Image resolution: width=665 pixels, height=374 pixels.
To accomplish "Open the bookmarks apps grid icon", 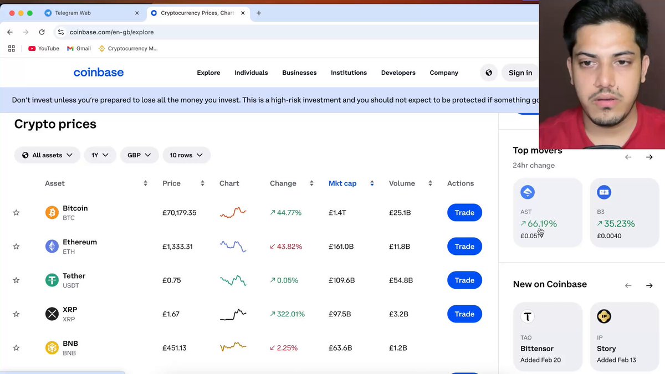I will click(12, 48).
